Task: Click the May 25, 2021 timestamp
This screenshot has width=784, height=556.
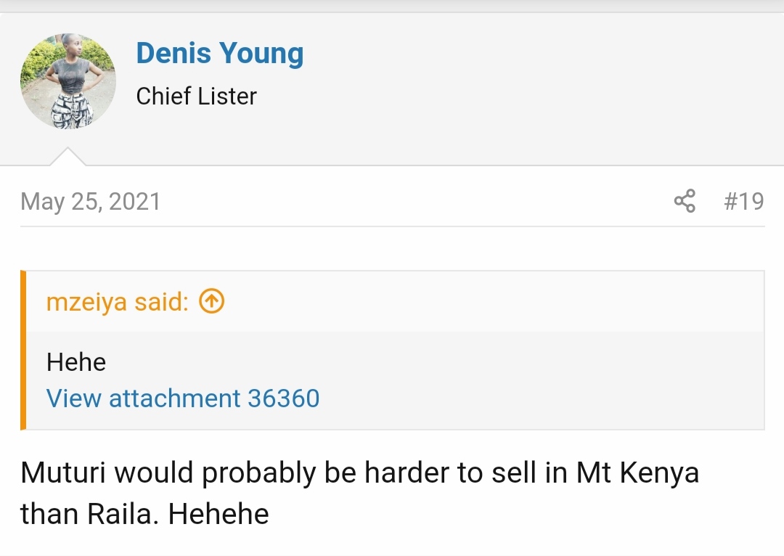Action: pyautogui.click(x=91, y=201)
